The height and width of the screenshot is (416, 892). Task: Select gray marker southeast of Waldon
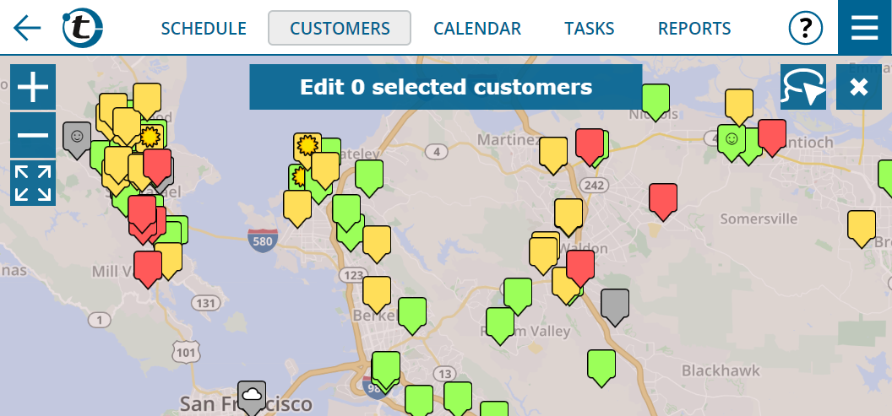615,306
